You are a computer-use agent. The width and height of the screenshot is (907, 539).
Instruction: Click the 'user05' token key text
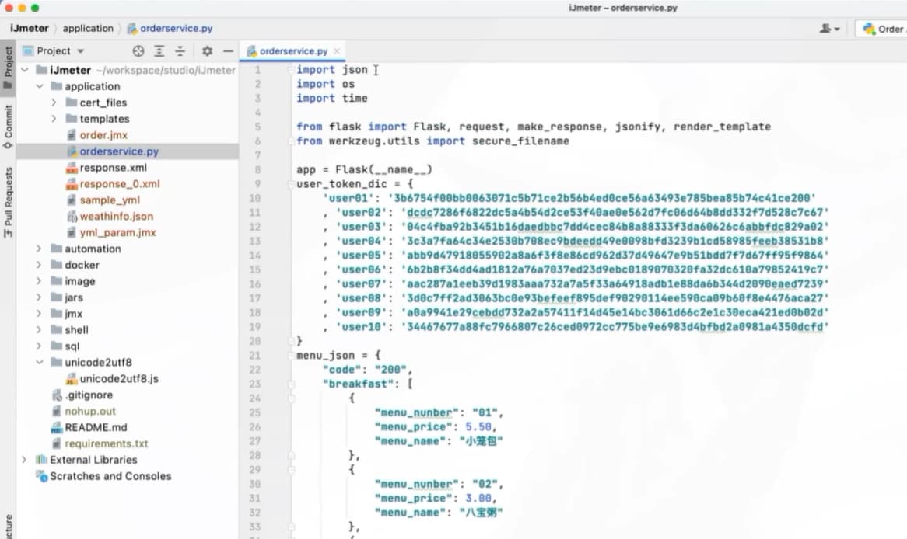362,255
